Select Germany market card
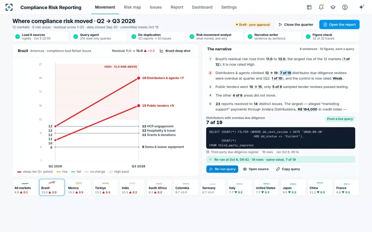This screenshot has width=372, height=232. coord(212,187)
